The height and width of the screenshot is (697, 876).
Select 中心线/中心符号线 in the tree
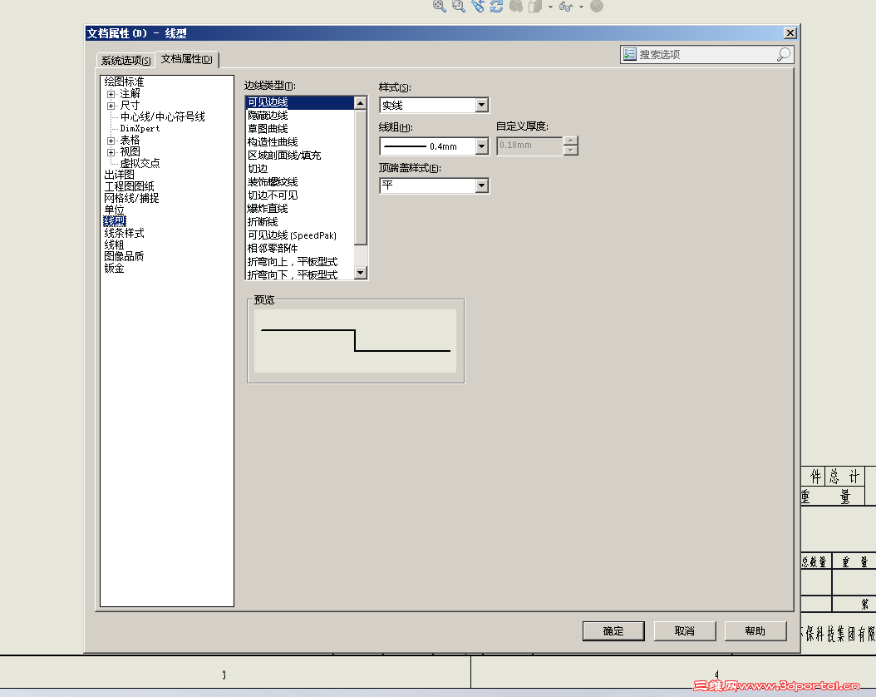click(163, 116)
